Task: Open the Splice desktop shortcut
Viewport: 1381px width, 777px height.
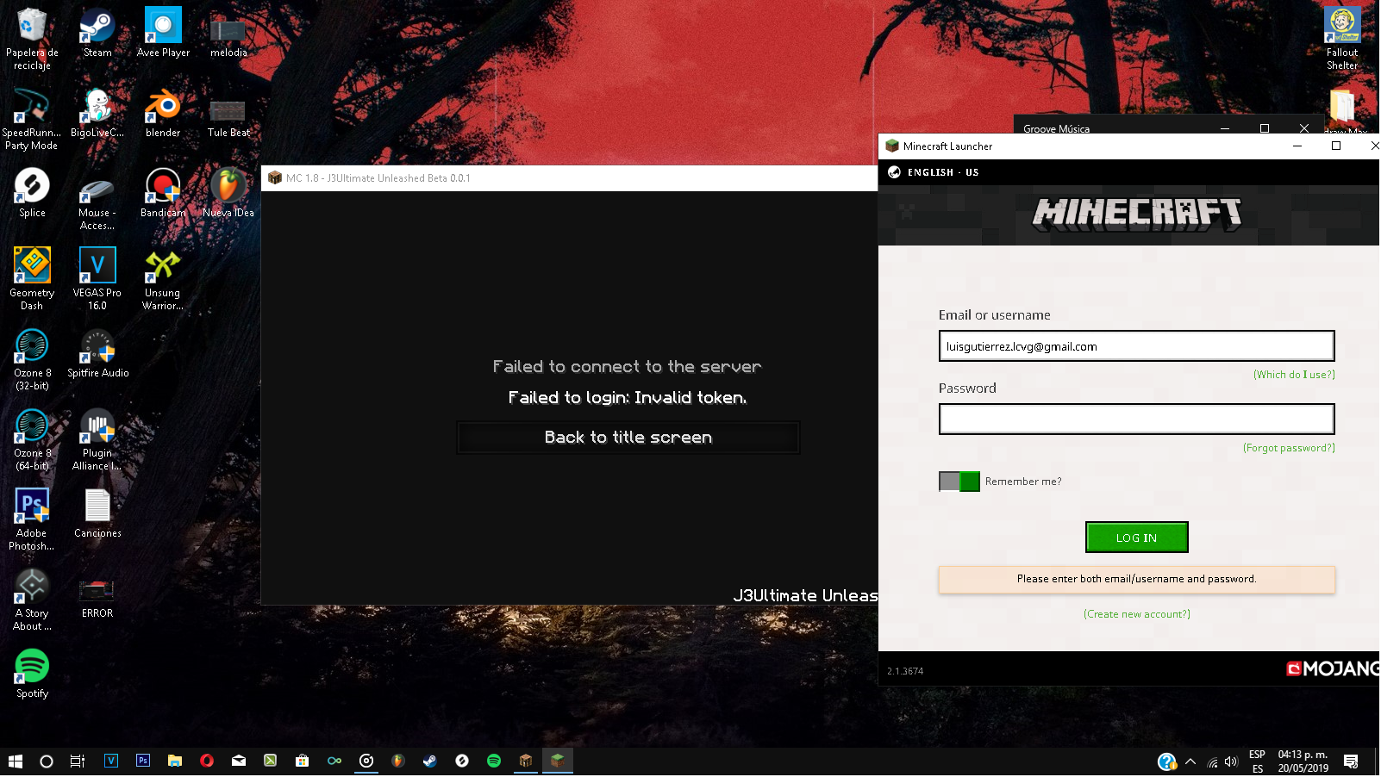Action: pos(32,193)
